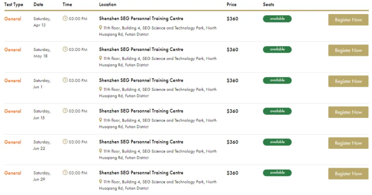Click the clock icon for Jun 29 session

coord(65,172)
